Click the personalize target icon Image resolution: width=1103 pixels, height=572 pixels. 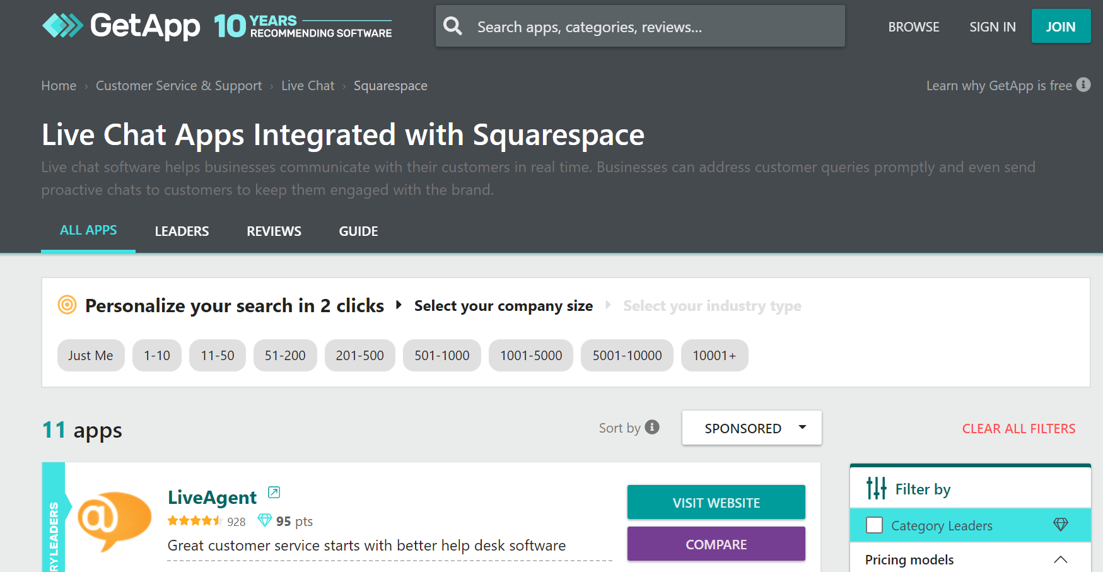(67, 305)
